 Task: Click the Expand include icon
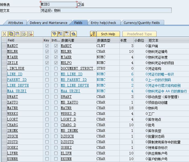[61, 34]
